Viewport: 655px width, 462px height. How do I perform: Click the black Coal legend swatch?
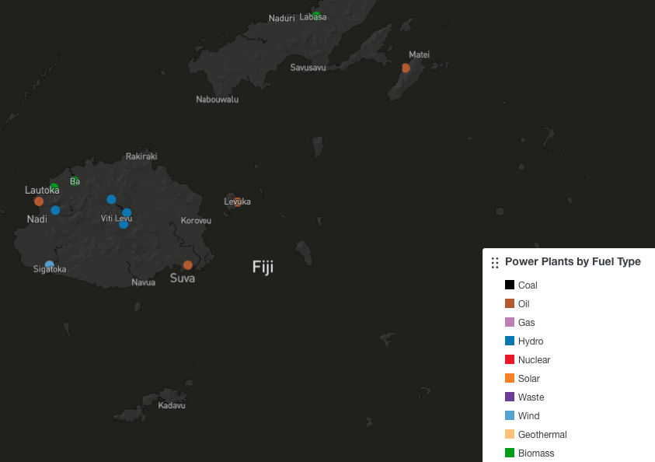pyautogui.click(x=510, y=285)
